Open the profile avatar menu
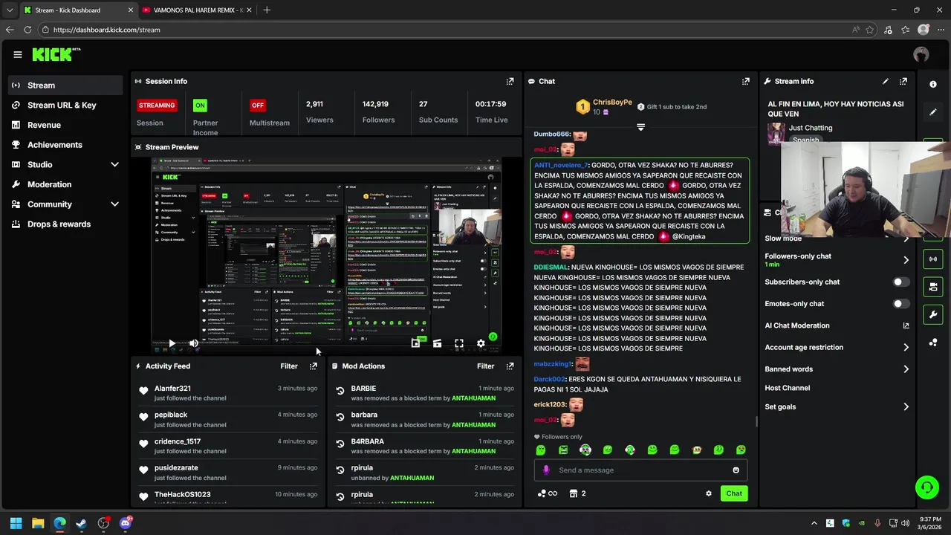This screenshot has height=535, width=951. coord(921,54)
